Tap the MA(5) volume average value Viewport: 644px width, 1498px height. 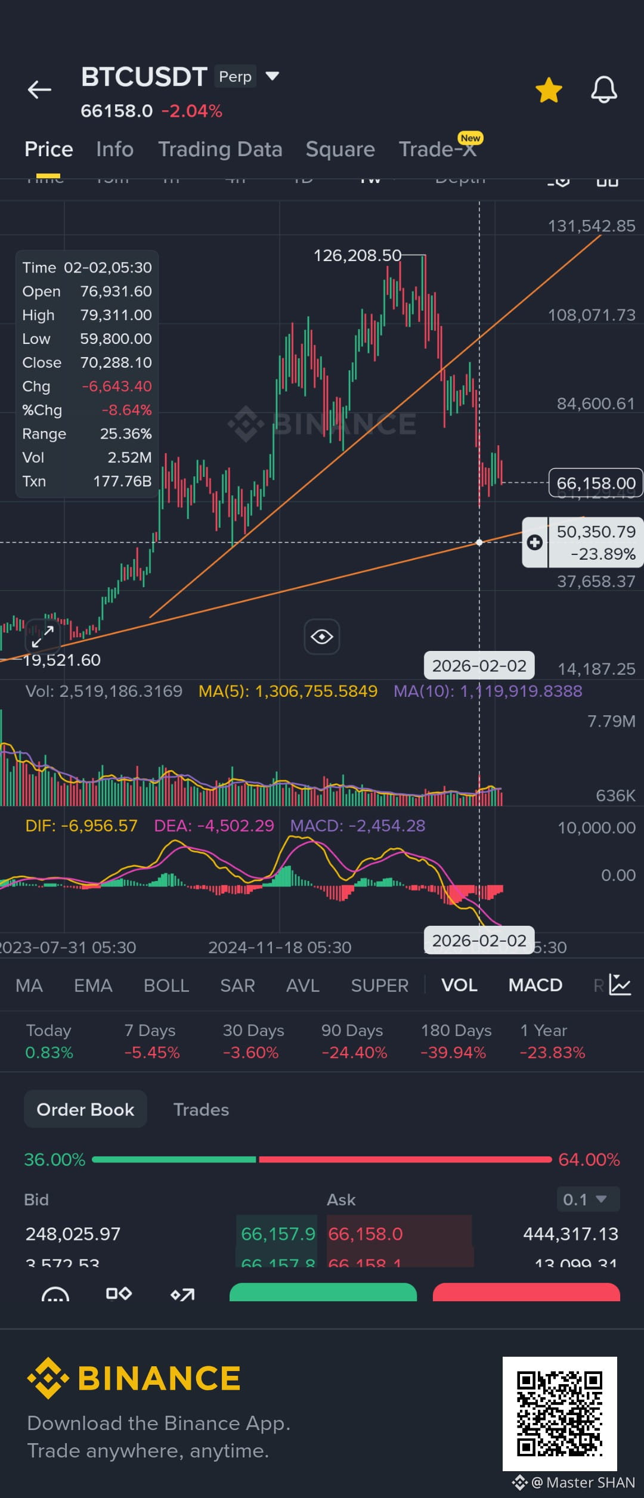288,691
